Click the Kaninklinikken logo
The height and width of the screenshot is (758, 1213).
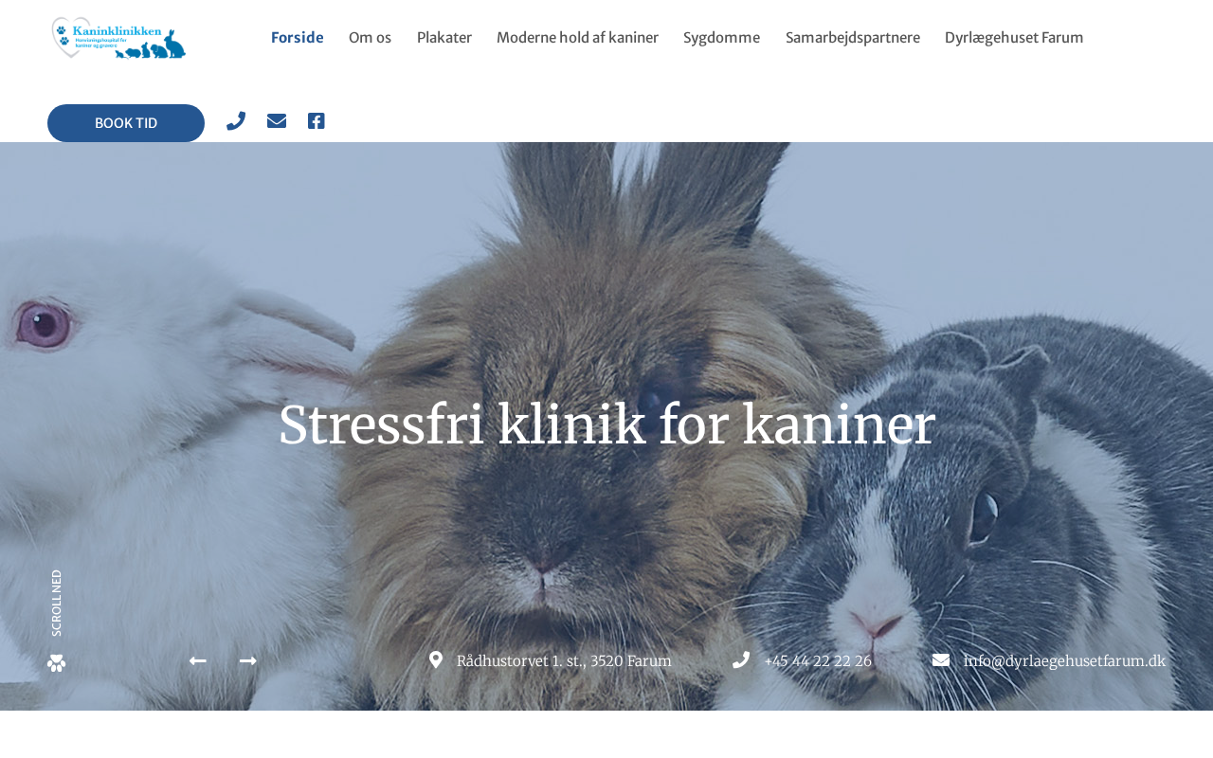pos(118,38)
